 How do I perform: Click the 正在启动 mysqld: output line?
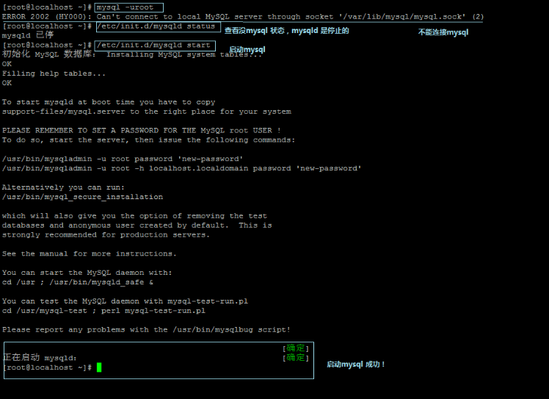click(40, 358)
